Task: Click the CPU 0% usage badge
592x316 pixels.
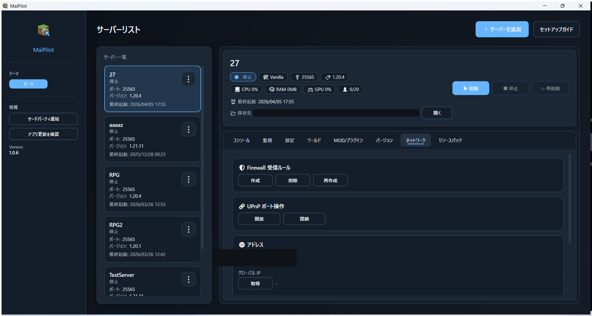Action: click(246, 89)
